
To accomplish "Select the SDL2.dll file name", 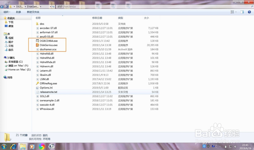I will point(44,96).
